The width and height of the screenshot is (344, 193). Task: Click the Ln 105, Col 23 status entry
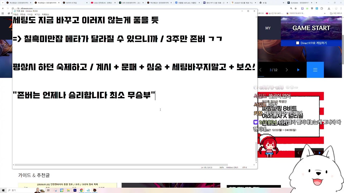tap(207, 168)
